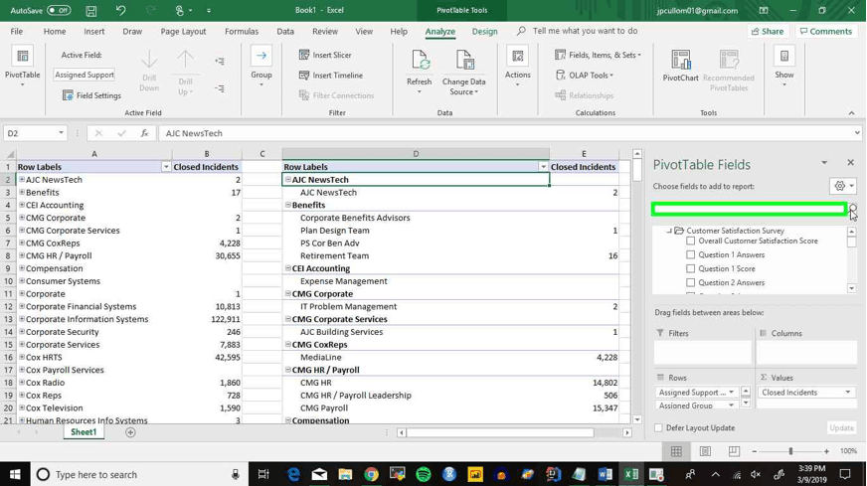Add a new sheet with plus icon
The height and width of the screenshot is (486, 867).
(130, 432)
